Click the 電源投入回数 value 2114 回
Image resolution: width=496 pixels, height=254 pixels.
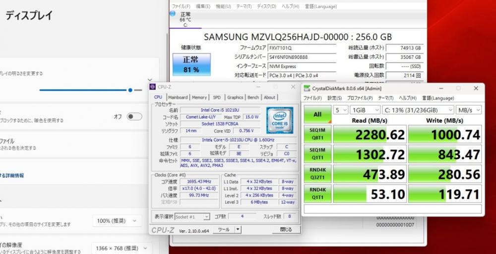point(405,75)
